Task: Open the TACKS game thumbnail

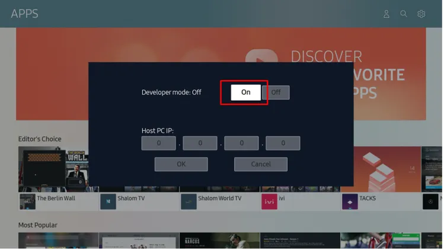Action: click(379, 169)
